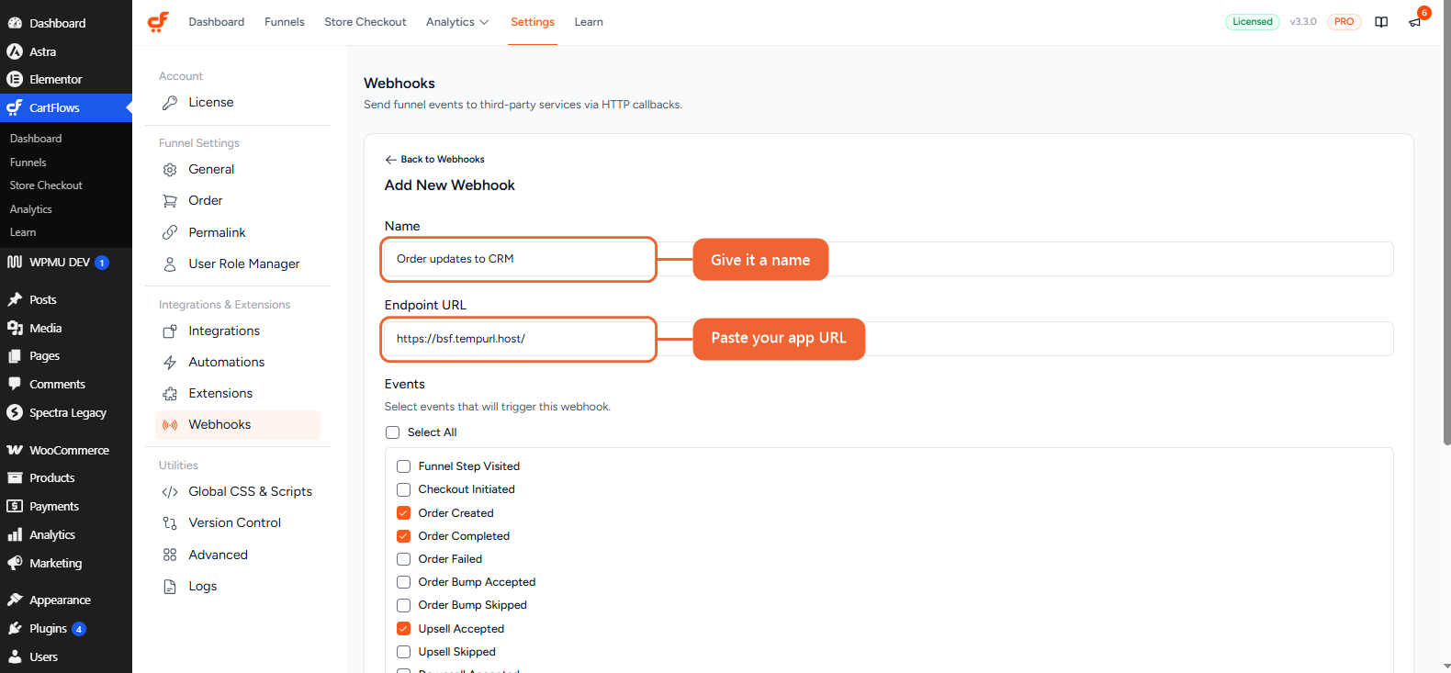
Task: Click the Endpoint URL input field
Action: [889, 339]
